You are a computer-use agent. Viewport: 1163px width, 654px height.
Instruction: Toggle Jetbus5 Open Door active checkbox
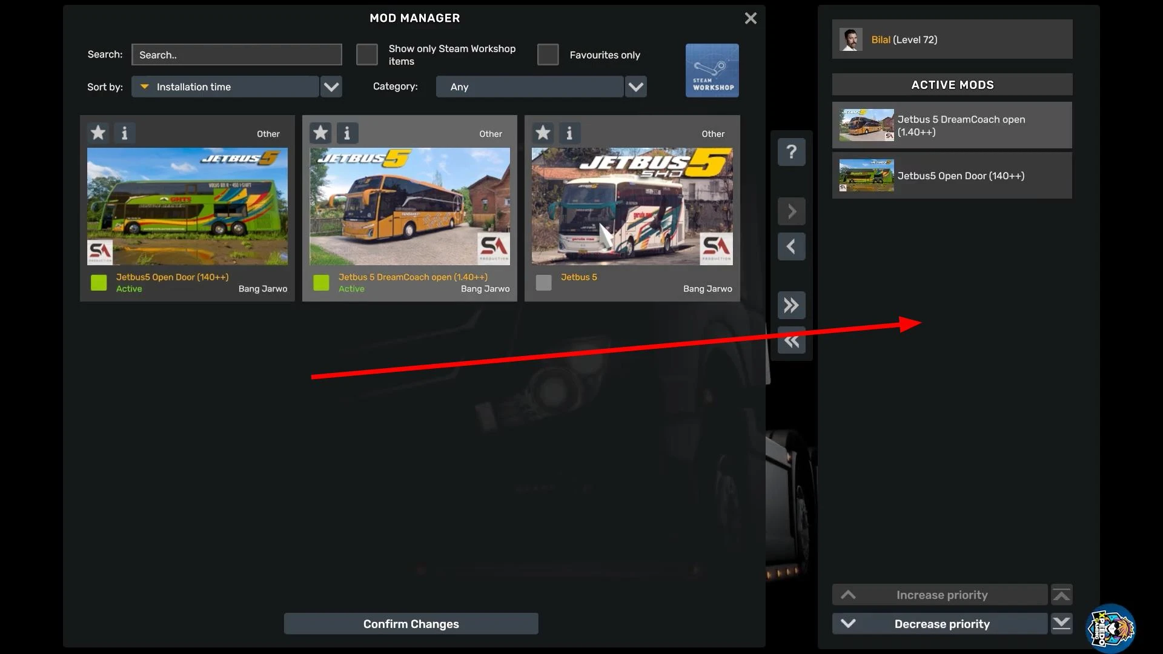pyautogui.click(x=99, y=283)
